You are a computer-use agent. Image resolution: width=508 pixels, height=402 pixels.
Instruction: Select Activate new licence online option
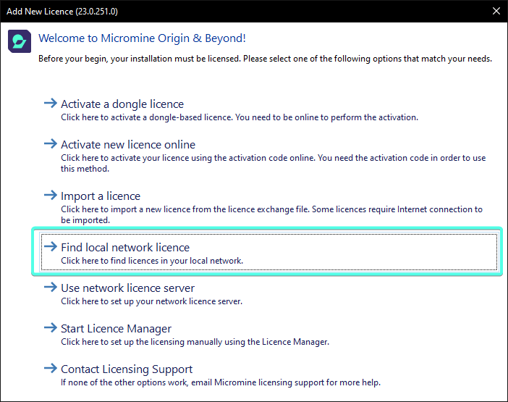pyautogui.click(x=128, y=145)
